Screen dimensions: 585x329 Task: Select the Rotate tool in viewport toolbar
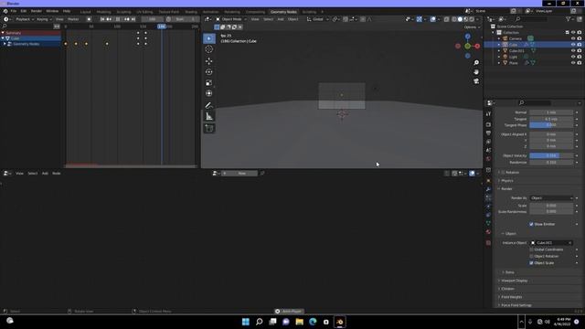pos(209,71)
